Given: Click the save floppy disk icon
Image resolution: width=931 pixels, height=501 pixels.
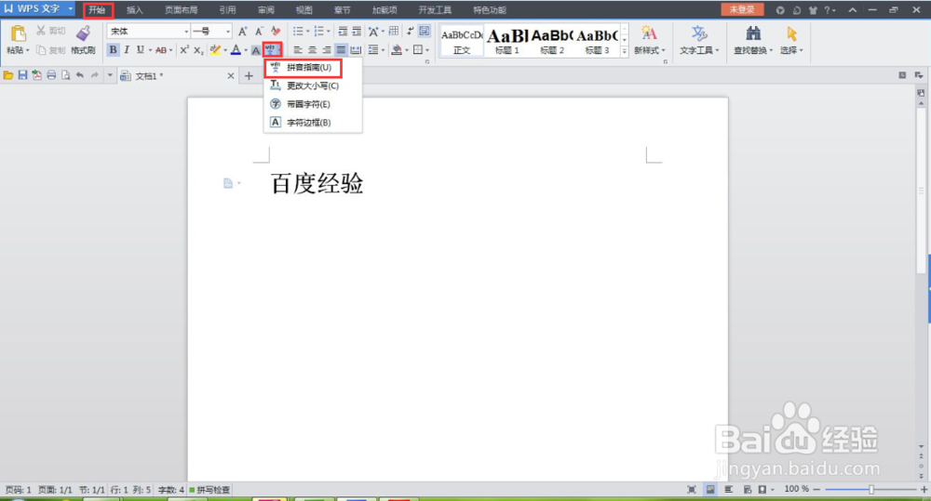Looking at the screenshot, I should click(22, 75).
